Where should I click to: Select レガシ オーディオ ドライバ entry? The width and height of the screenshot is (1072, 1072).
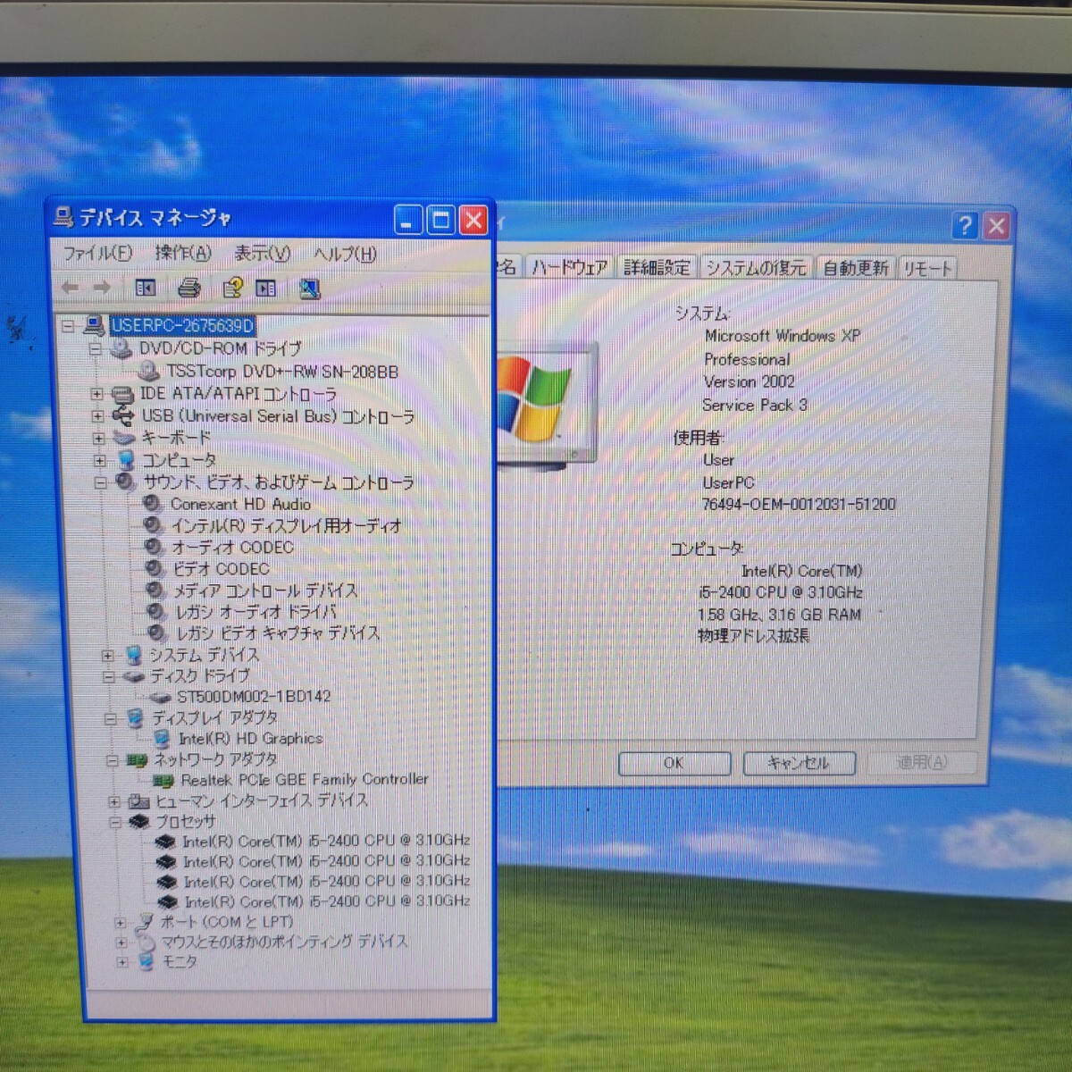pos(255,611)
